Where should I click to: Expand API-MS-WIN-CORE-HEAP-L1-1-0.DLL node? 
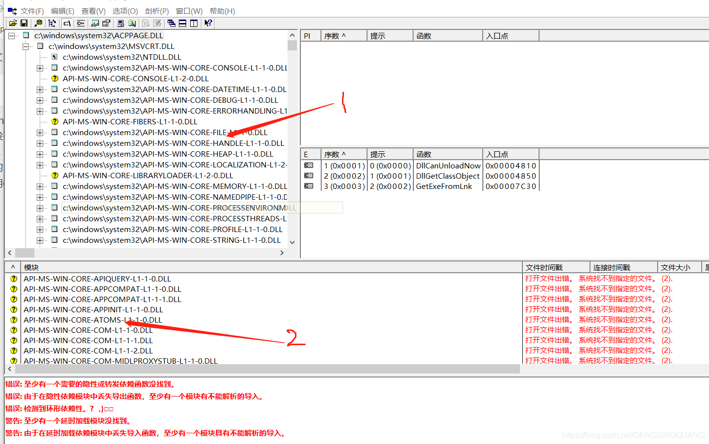40,154
